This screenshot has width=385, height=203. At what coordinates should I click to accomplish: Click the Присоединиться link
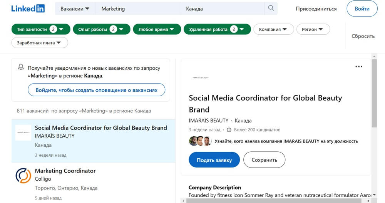[316, 9]
